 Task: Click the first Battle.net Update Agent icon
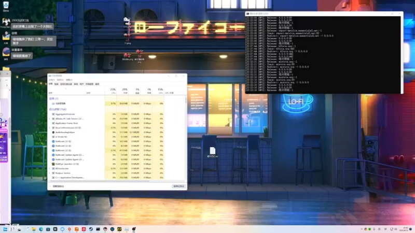click(53, 155)
